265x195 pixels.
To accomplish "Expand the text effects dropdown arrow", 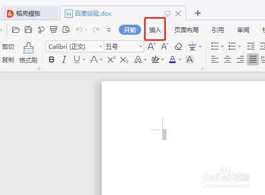I will [x=145, y=59].
